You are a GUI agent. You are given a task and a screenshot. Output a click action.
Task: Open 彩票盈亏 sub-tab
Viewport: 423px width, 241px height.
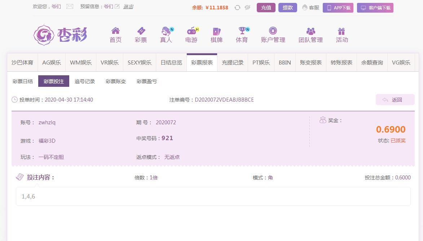[x=147, y=81]
